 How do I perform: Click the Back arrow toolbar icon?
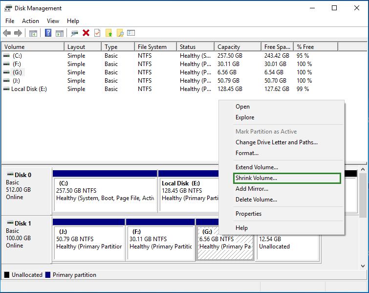7,33
